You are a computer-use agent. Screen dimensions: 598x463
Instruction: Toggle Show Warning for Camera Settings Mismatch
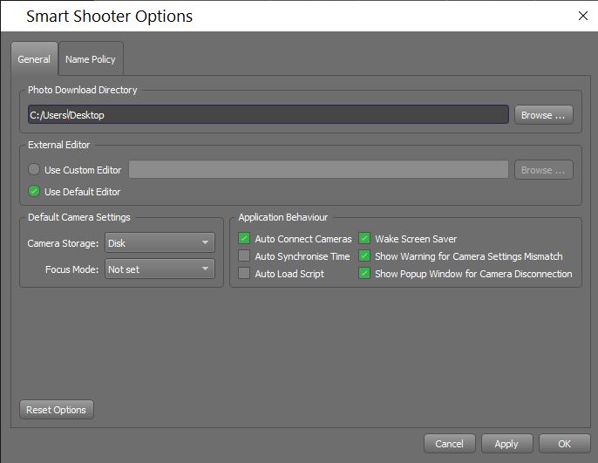click(364, 255)
